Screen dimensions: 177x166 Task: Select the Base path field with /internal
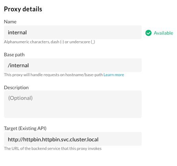[x=73, y=65]
